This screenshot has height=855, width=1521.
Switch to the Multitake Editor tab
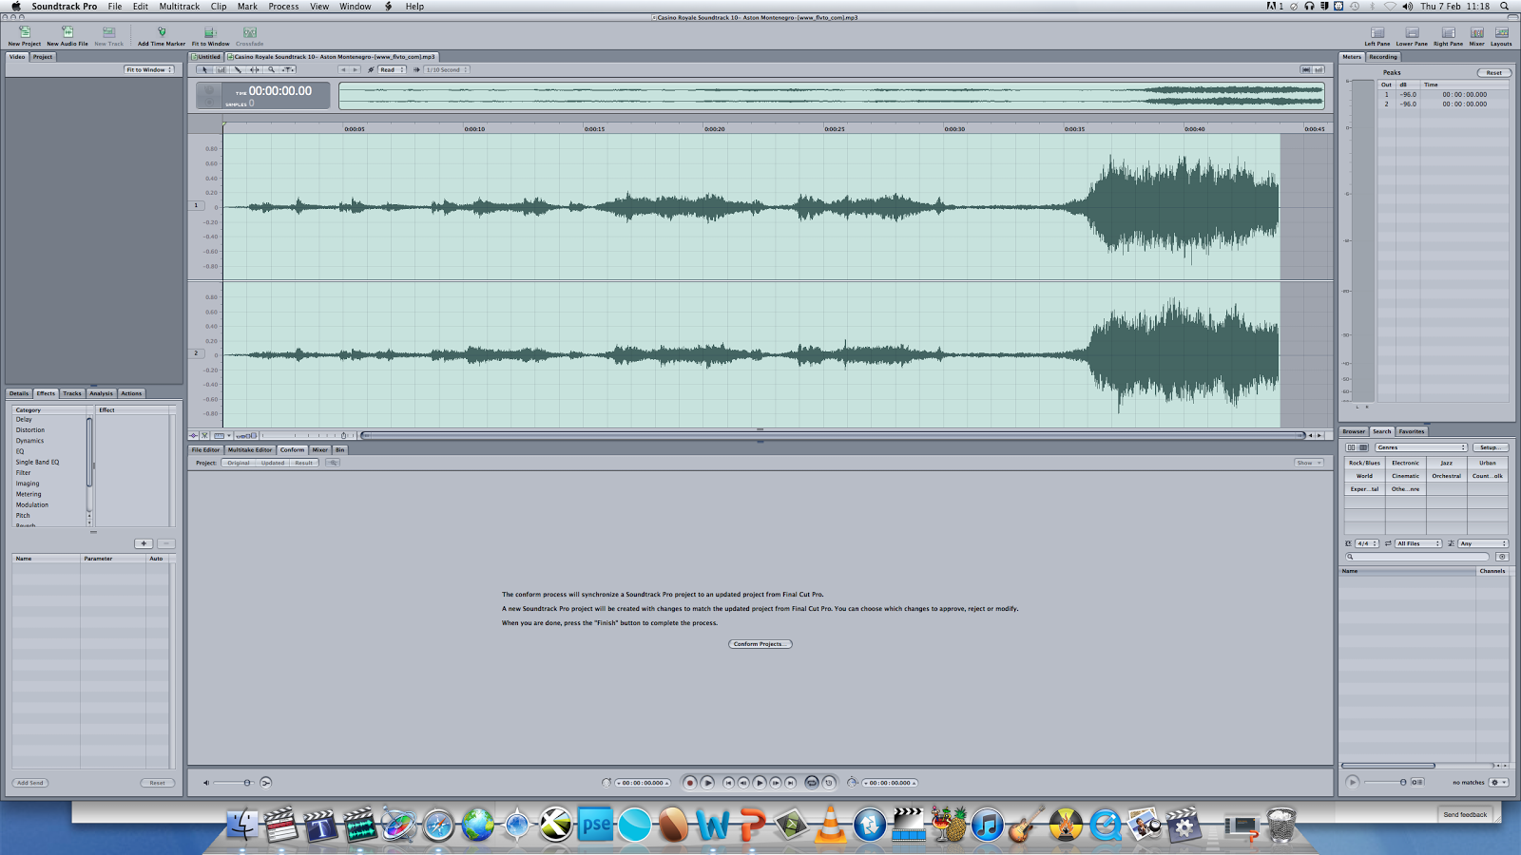point(250,450)
